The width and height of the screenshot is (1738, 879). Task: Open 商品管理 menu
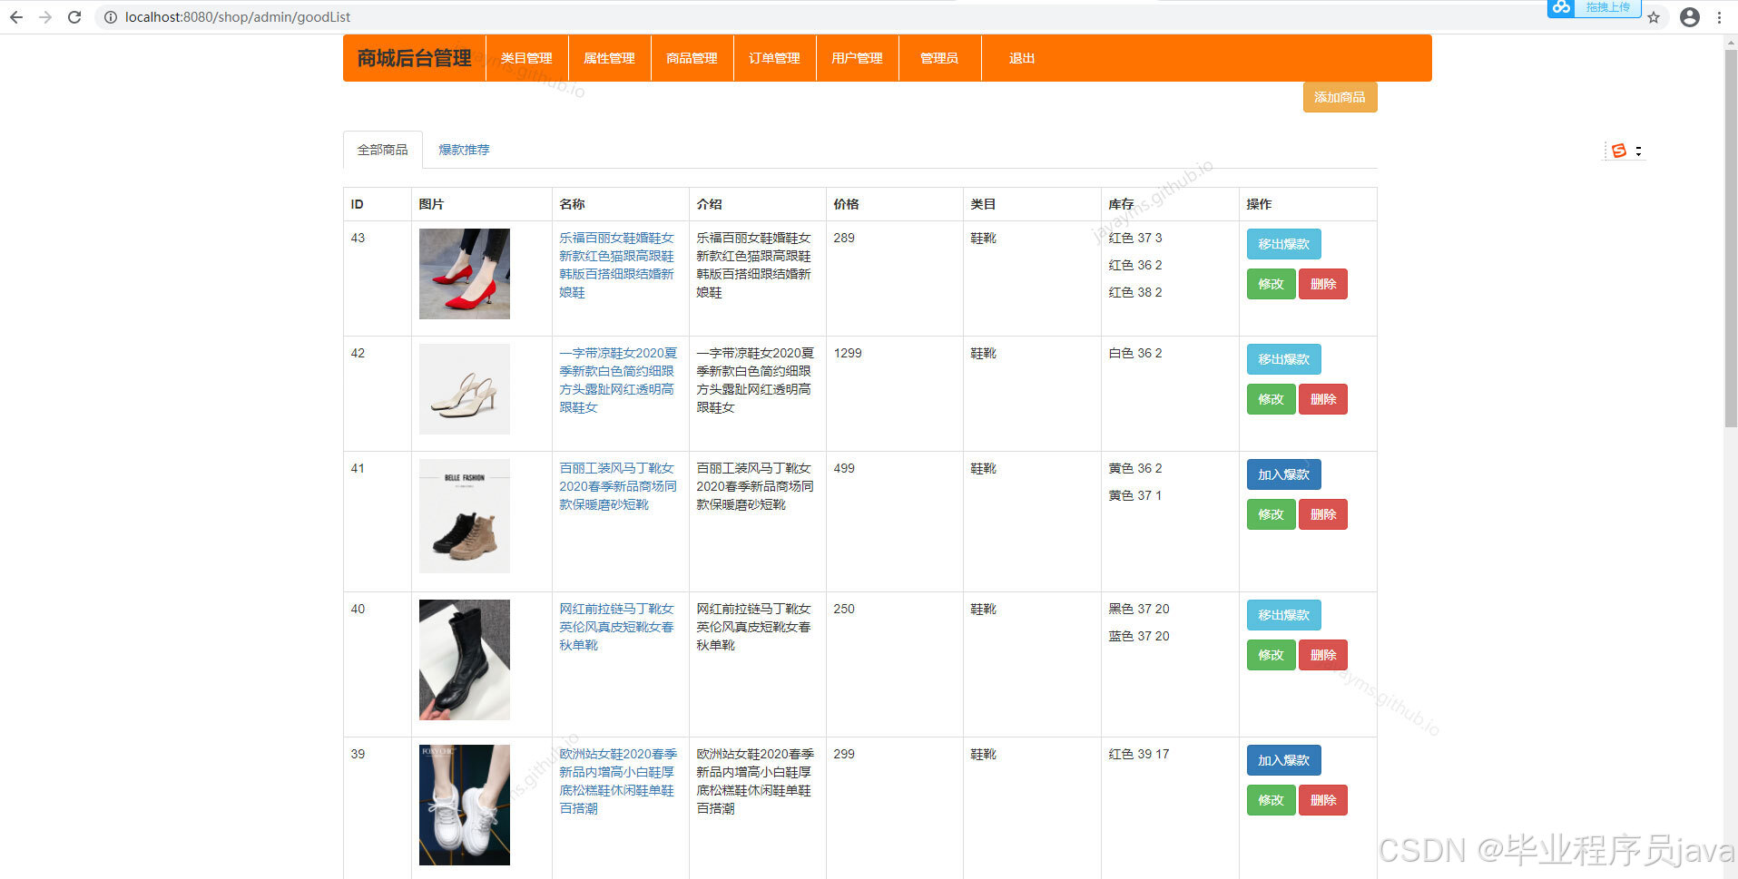[692, 58]
